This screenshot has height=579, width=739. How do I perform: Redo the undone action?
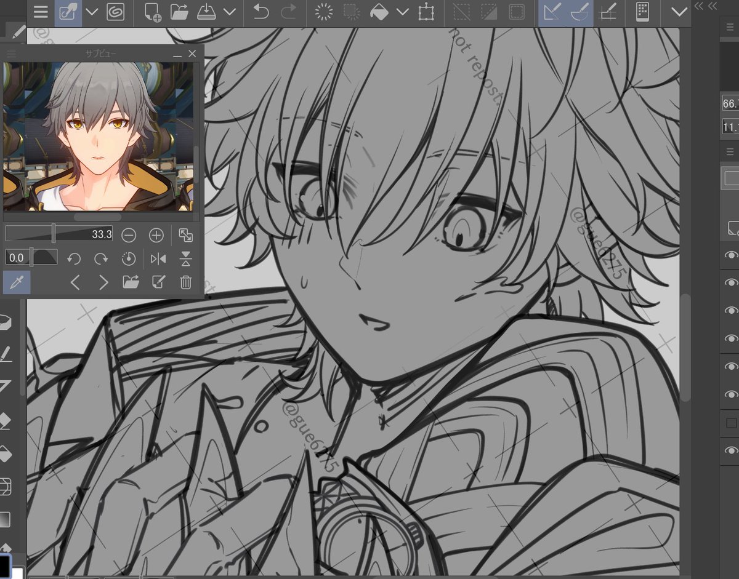tap(288, 12)
